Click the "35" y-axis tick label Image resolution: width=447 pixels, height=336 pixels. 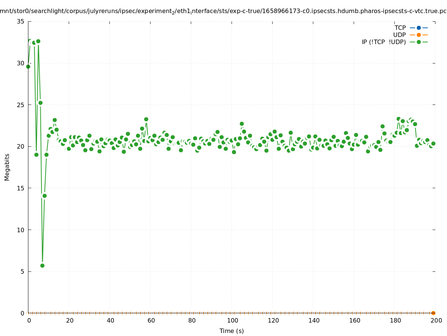pos(21,22)
